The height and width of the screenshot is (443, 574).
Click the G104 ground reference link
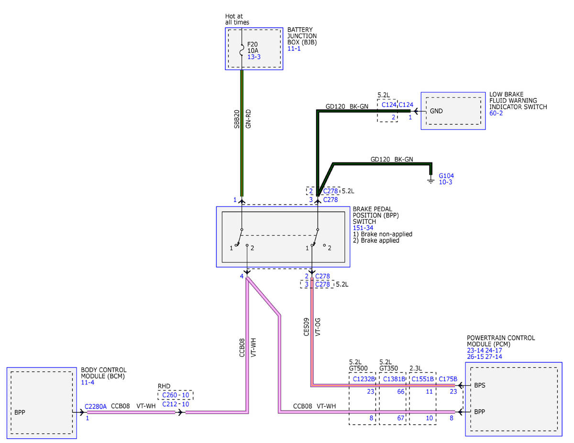[x=446, y=176]
